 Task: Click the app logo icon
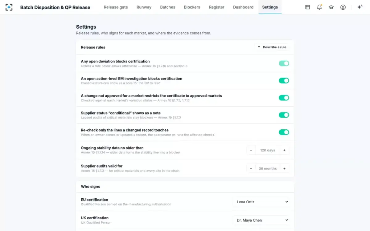[x=9, y=7]
